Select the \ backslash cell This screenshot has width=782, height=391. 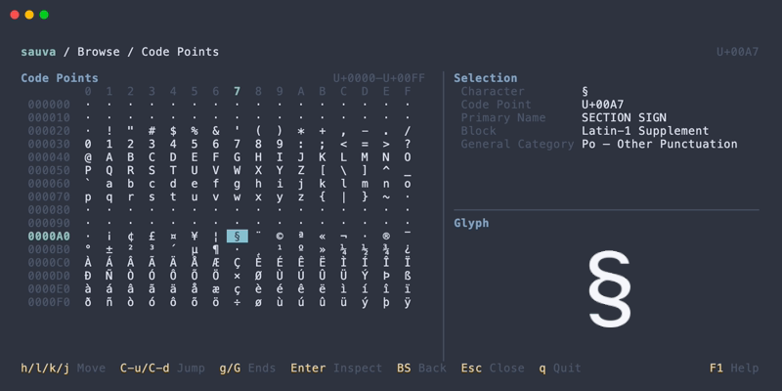tap(344, 170)
